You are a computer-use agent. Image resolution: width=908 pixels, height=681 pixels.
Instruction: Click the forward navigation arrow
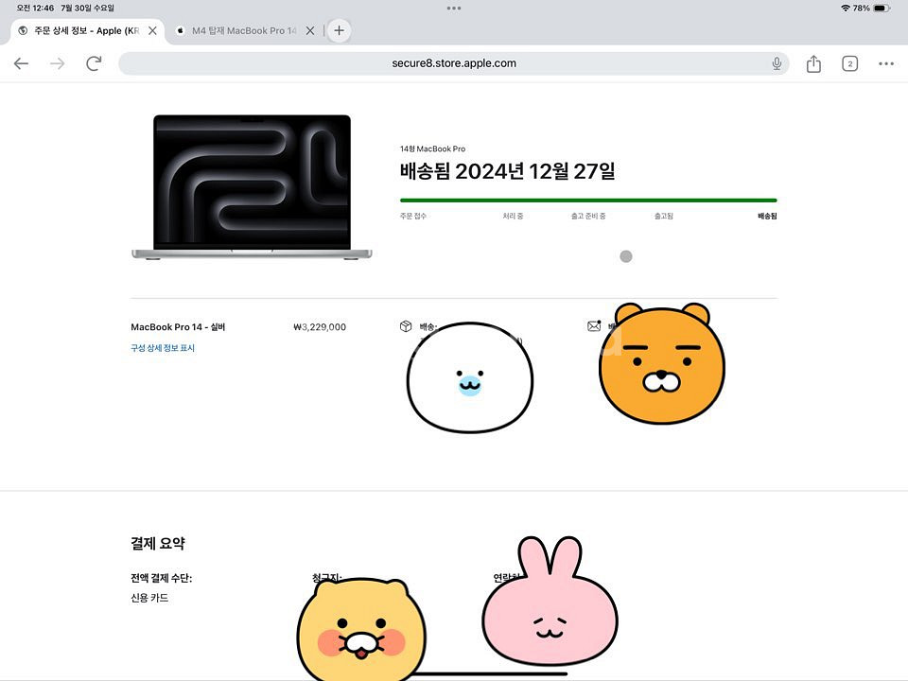point(58,63)
